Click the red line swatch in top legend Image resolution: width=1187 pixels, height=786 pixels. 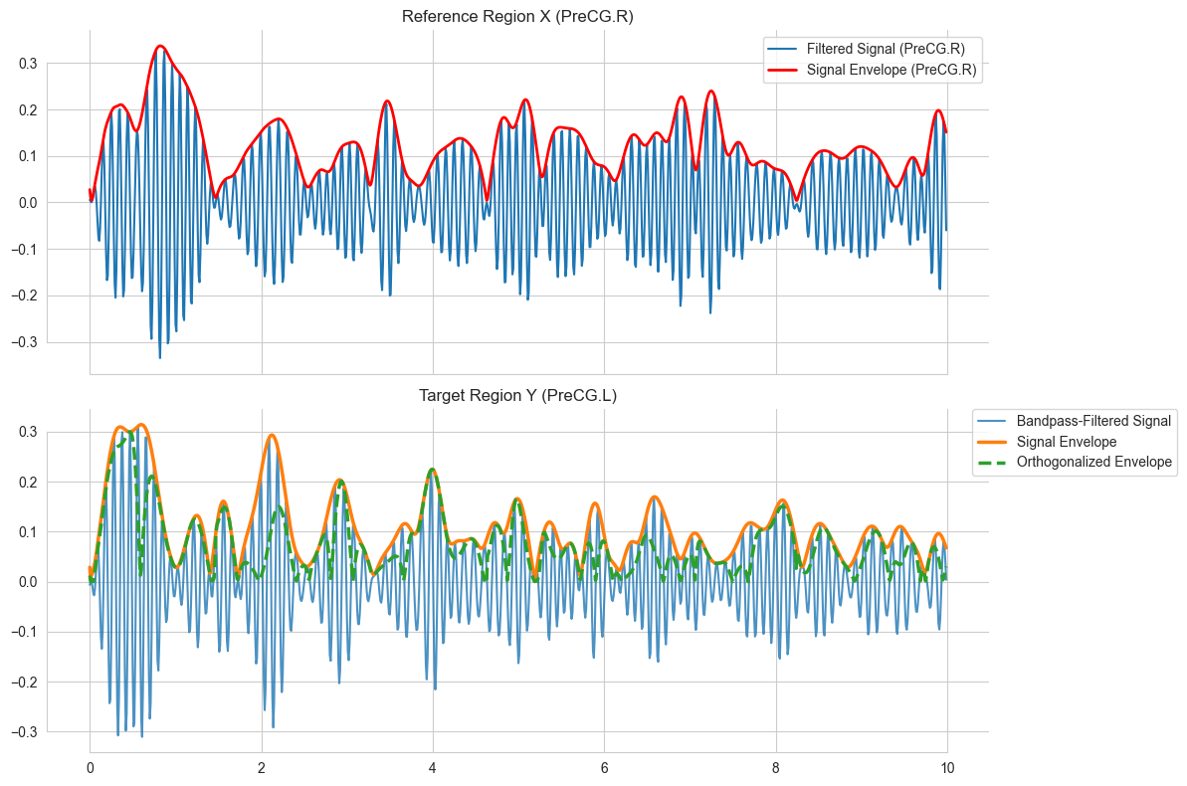[783, 70]
